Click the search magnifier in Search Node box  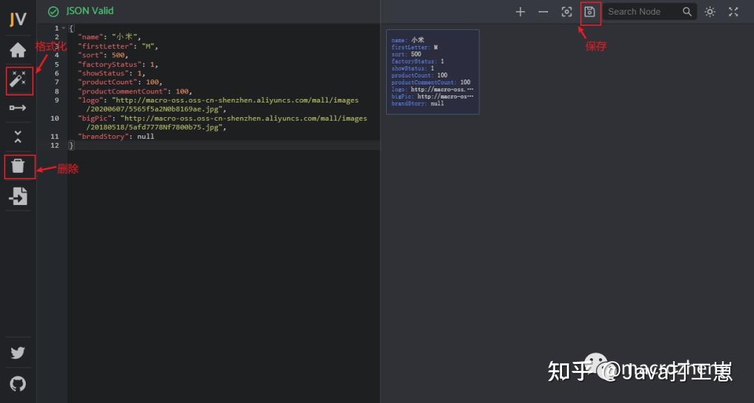point(687,11)
